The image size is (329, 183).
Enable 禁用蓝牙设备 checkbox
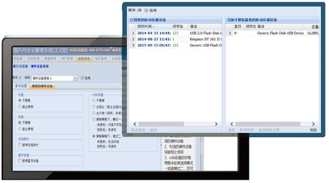pyautogui.click(x=20, y=161)
